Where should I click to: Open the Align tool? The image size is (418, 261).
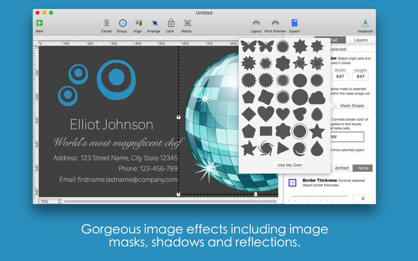tap(138, 23)
